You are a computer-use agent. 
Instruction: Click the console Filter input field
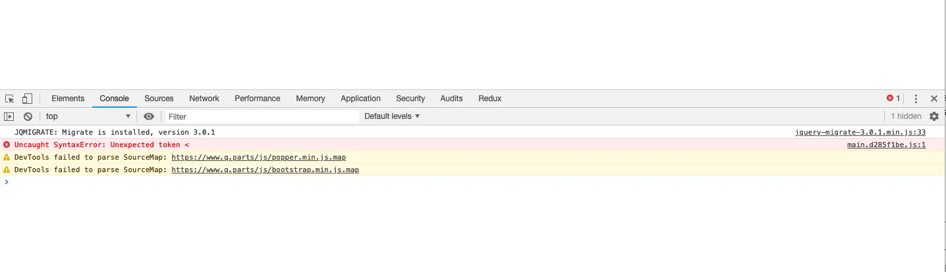261,116
